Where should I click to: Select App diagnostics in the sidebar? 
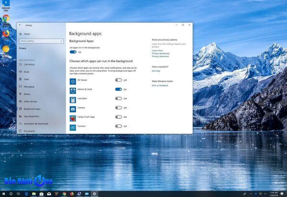point(32,116)
